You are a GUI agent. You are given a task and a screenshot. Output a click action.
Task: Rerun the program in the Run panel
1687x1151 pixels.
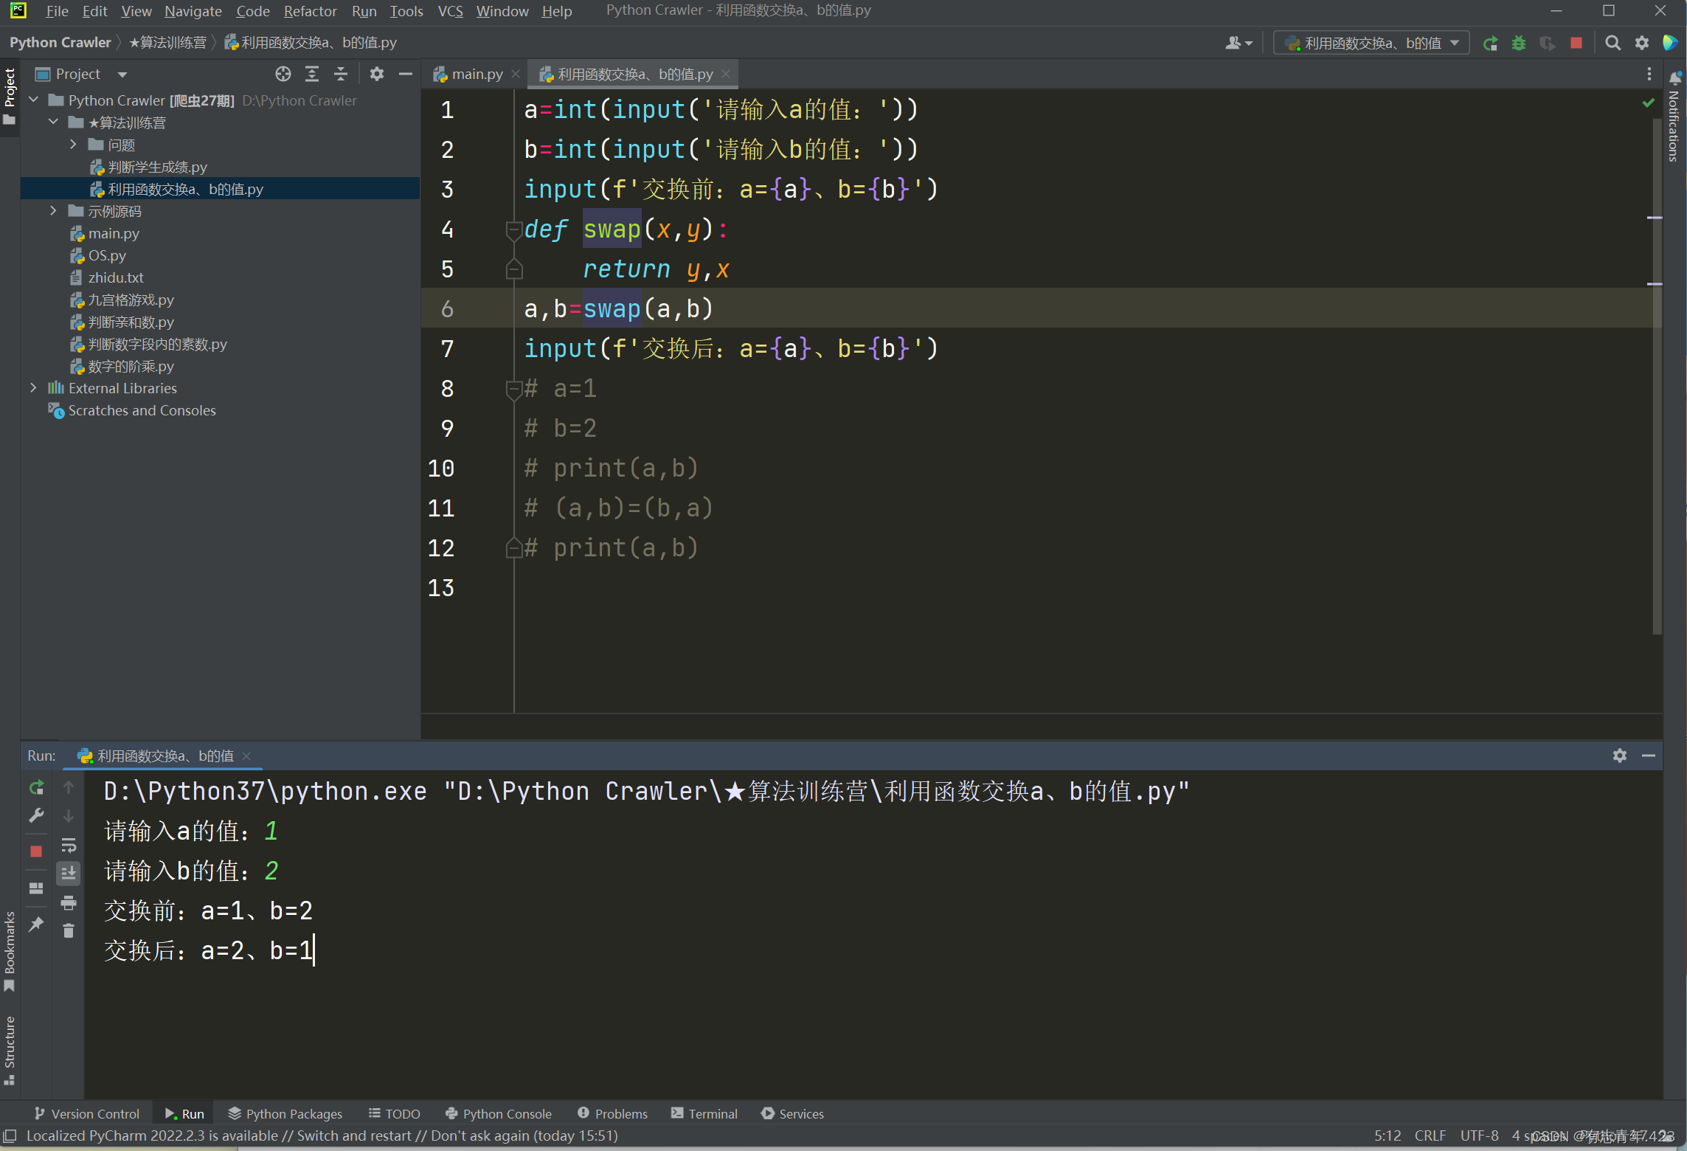(35, 787)
